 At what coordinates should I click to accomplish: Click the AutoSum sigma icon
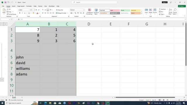(x=160, y=9)
